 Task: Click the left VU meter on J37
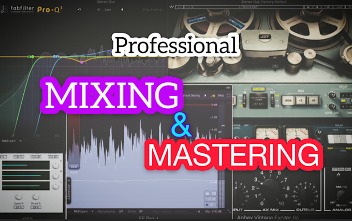tap(267, 134)
